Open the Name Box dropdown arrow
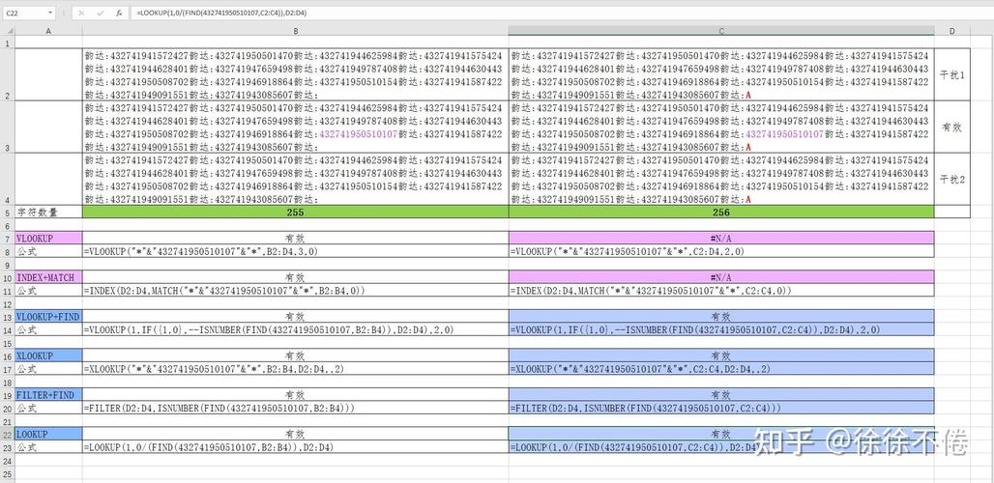The image size is (994, 483). click(x=50, y=13)
